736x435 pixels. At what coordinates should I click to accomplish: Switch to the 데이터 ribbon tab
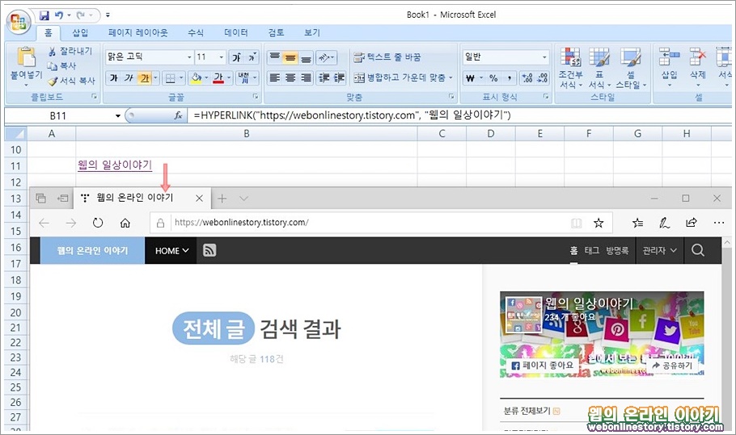click(x=235, y=33)
